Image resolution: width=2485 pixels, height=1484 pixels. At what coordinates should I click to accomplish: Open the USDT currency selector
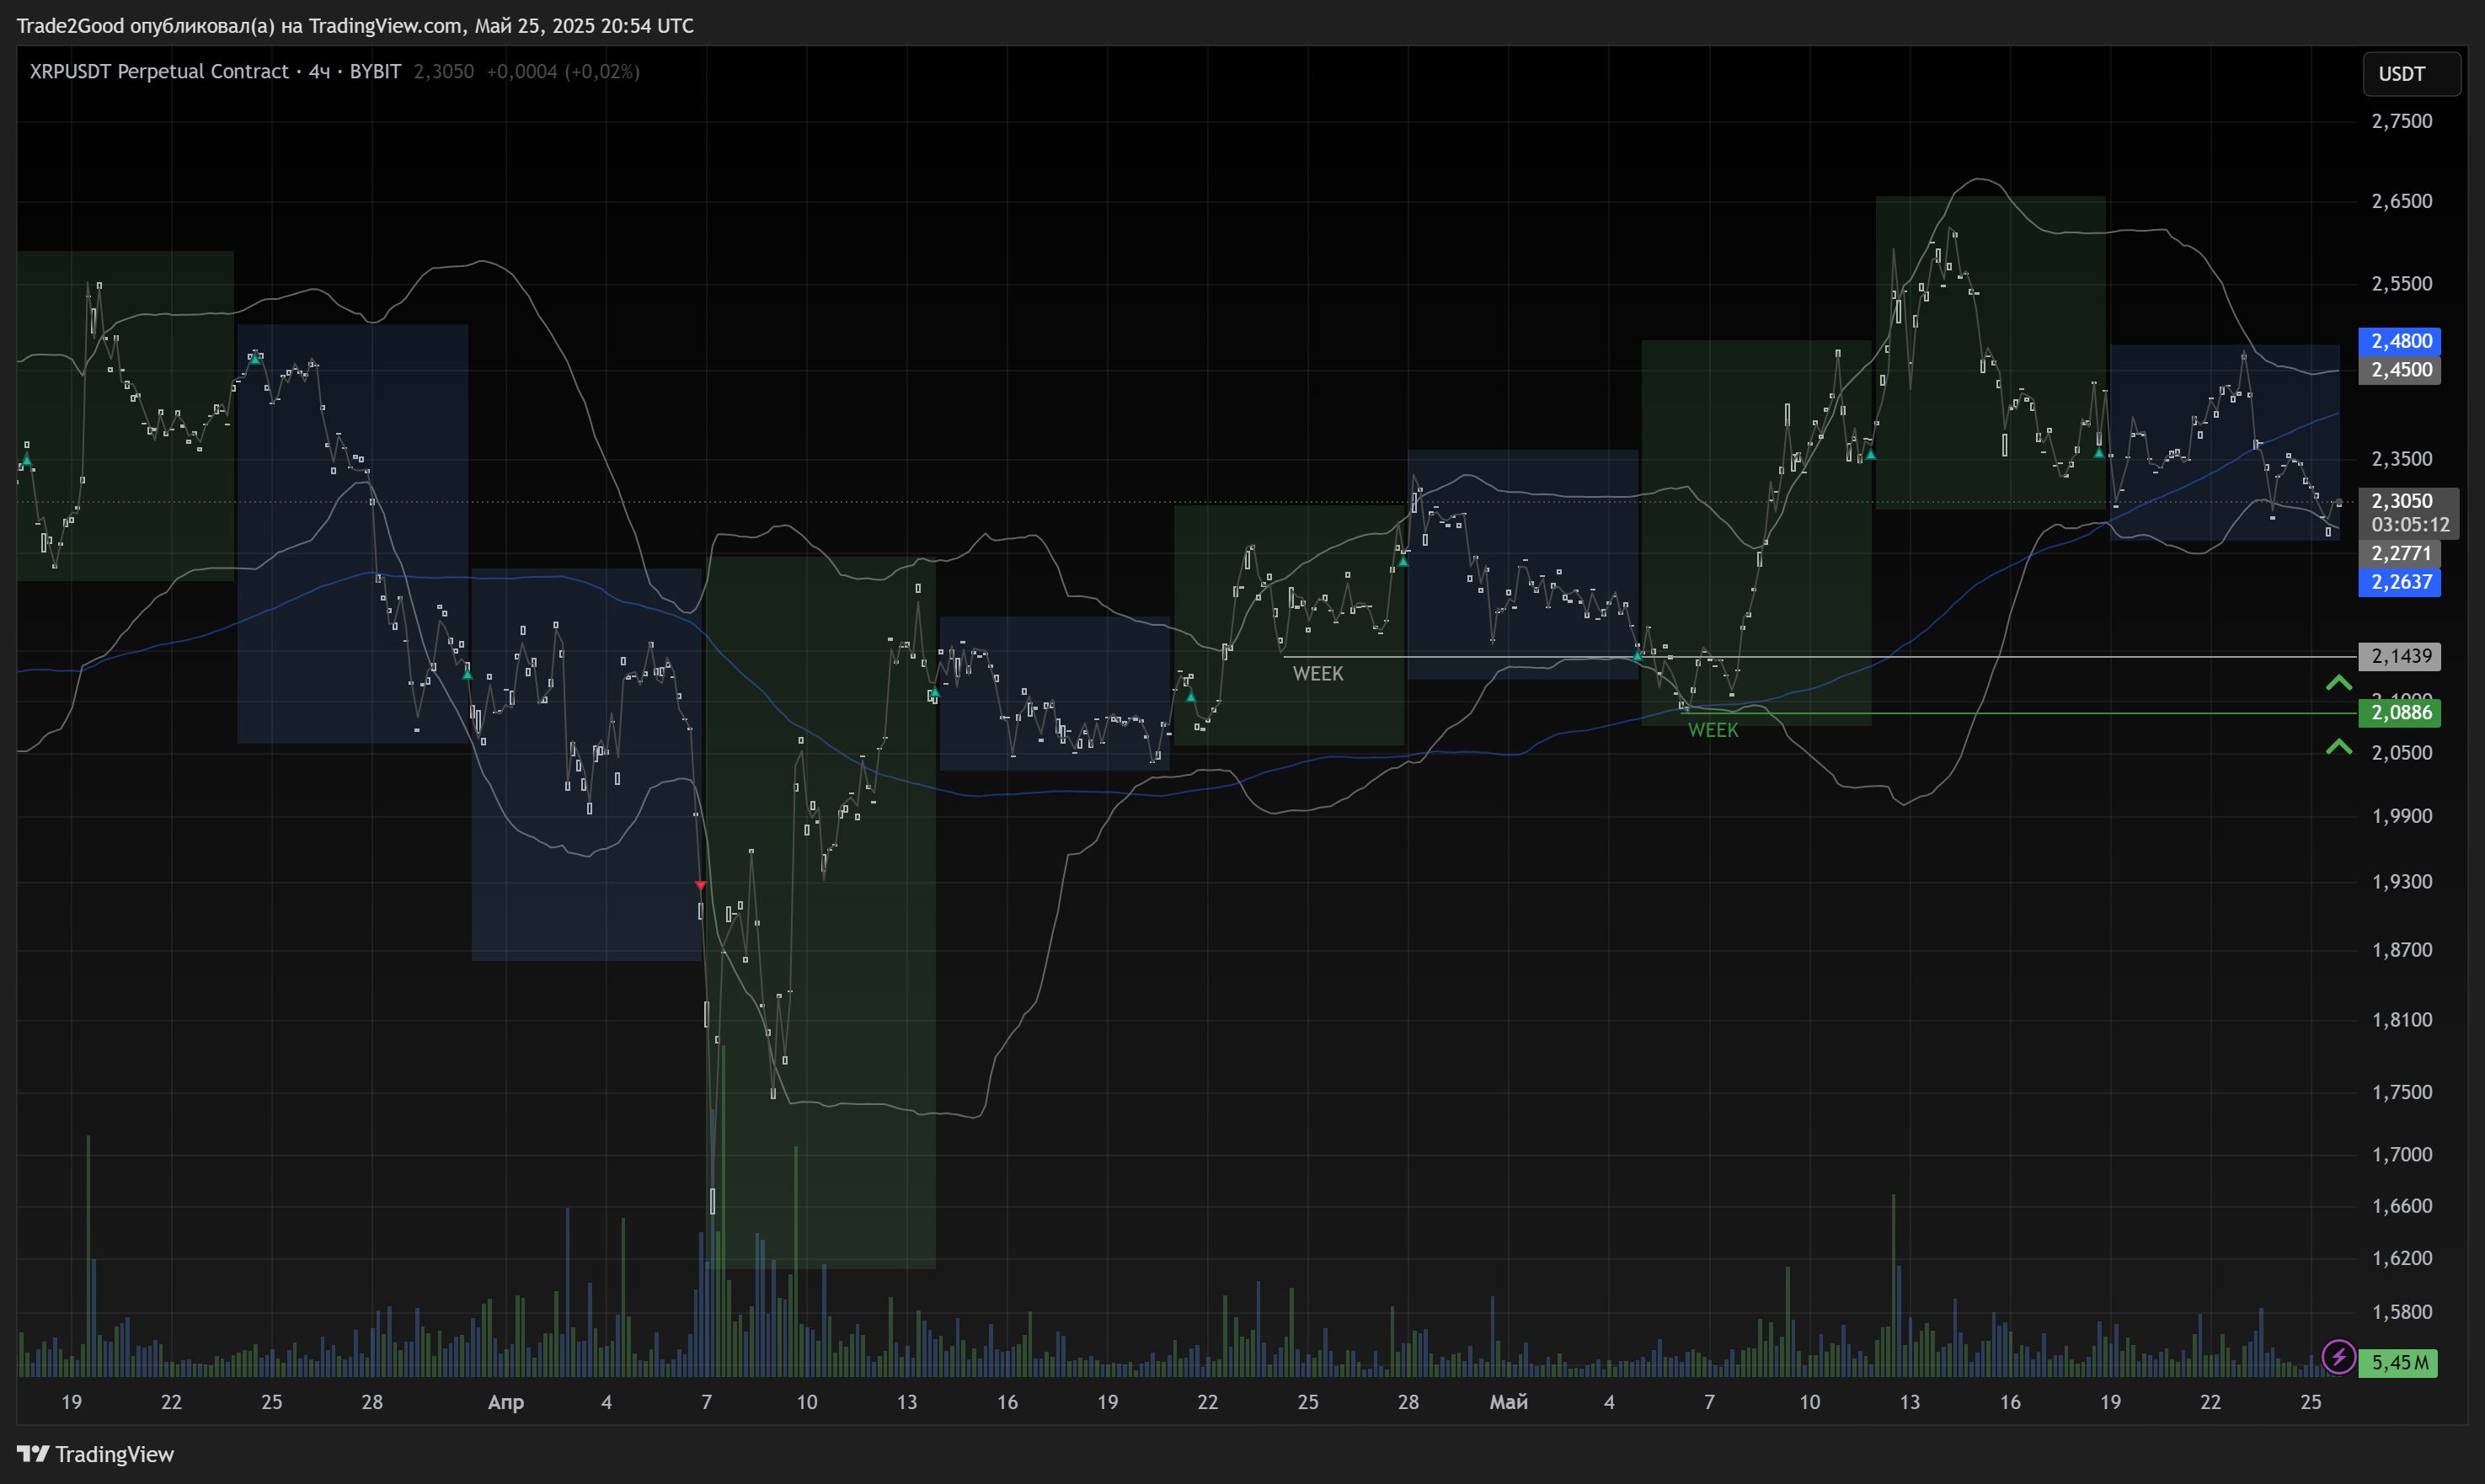2410,74
